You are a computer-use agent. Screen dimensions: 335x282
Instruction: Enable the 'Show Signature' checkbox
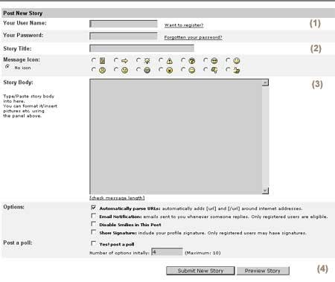pyautogui.click(x=94, y=232)
